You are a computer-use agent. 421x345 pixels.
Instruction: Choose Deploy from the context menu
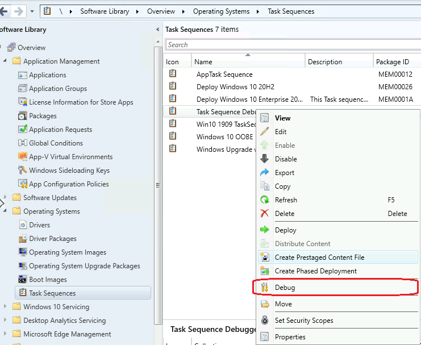[285, 230]
